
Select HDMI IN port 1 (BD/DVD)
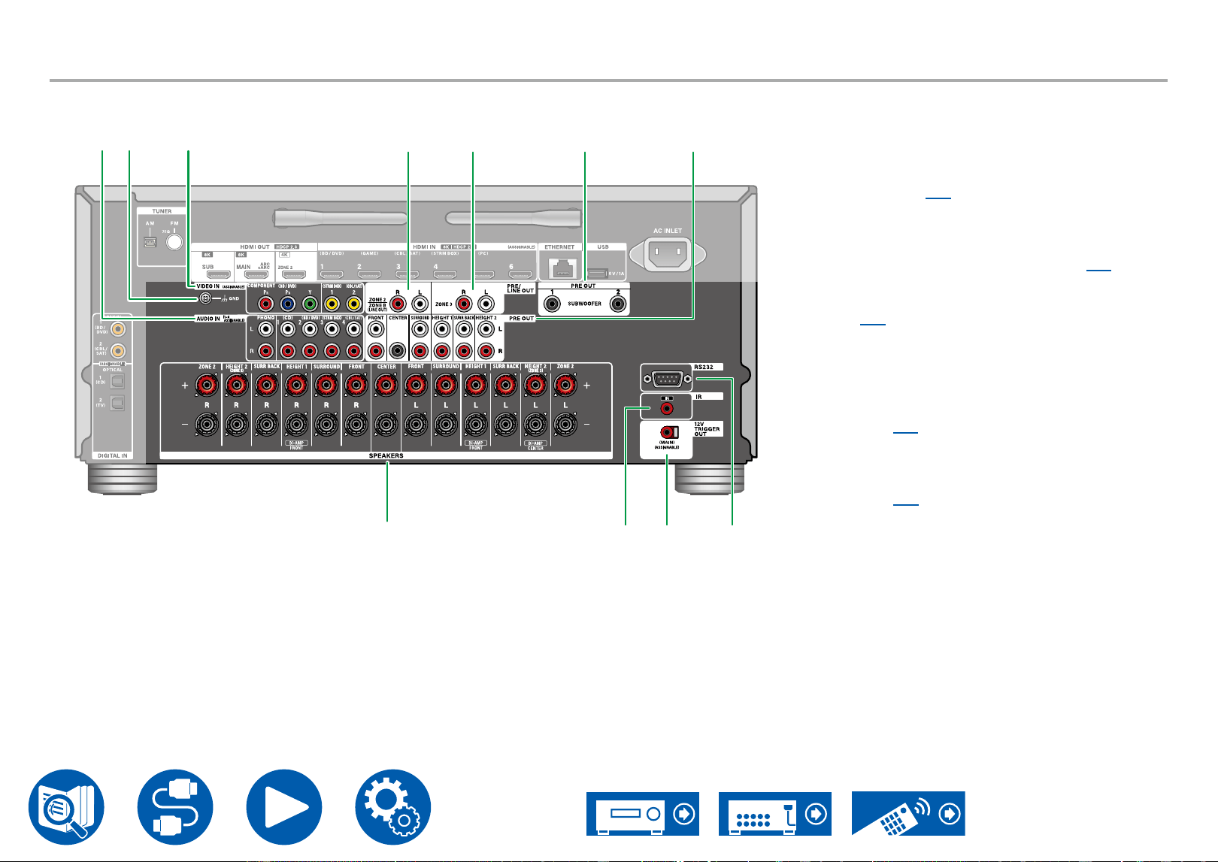[x=332, y=275]
